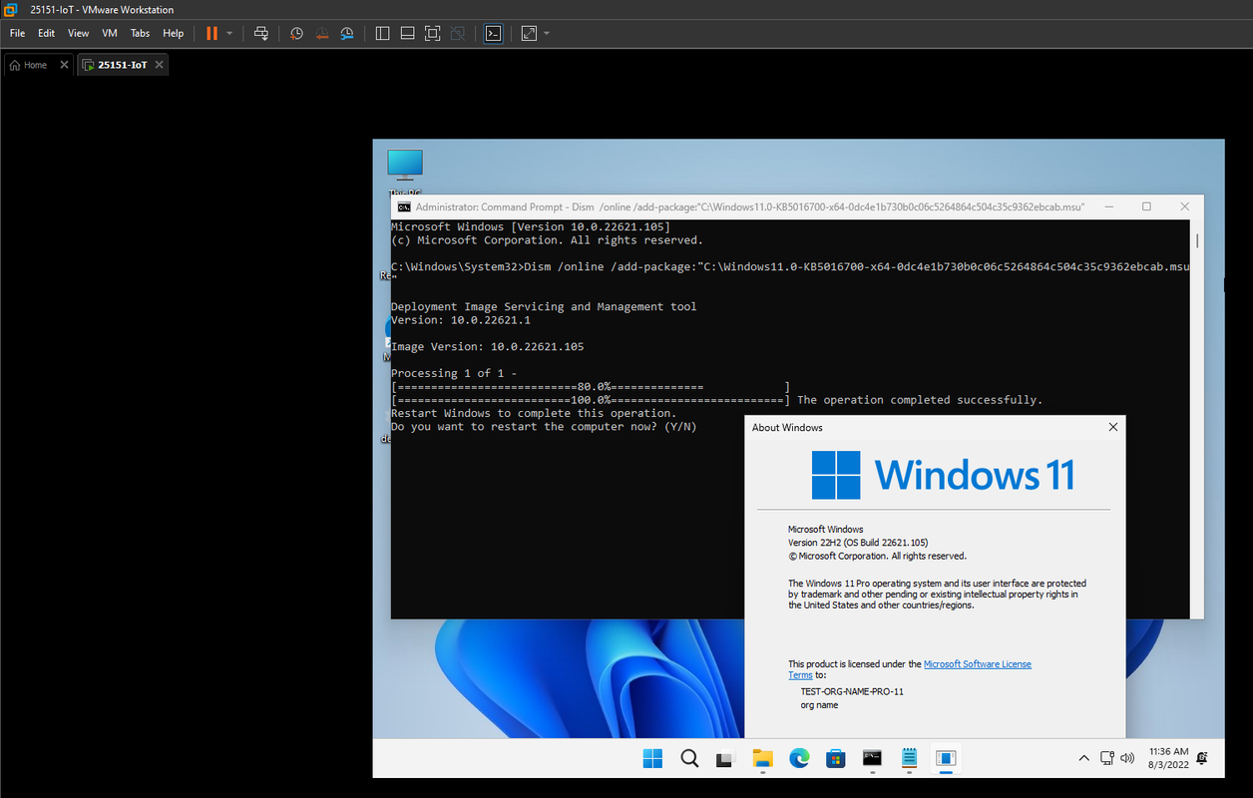Click the Image Version 10.0.22621.105 line
The width and height of the screenshot is (1253, 798).
[x=487, y=347]
